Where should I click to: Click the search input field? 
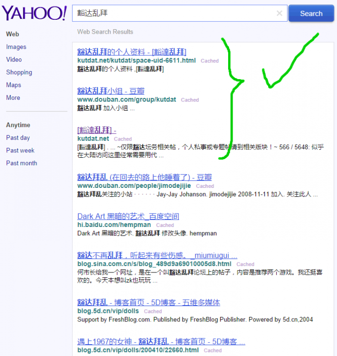(173, 14)
